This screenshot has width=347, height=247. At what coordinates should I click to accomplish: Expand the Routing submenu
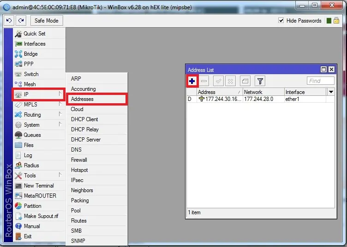pyautogui.click(x=39, y=115)
